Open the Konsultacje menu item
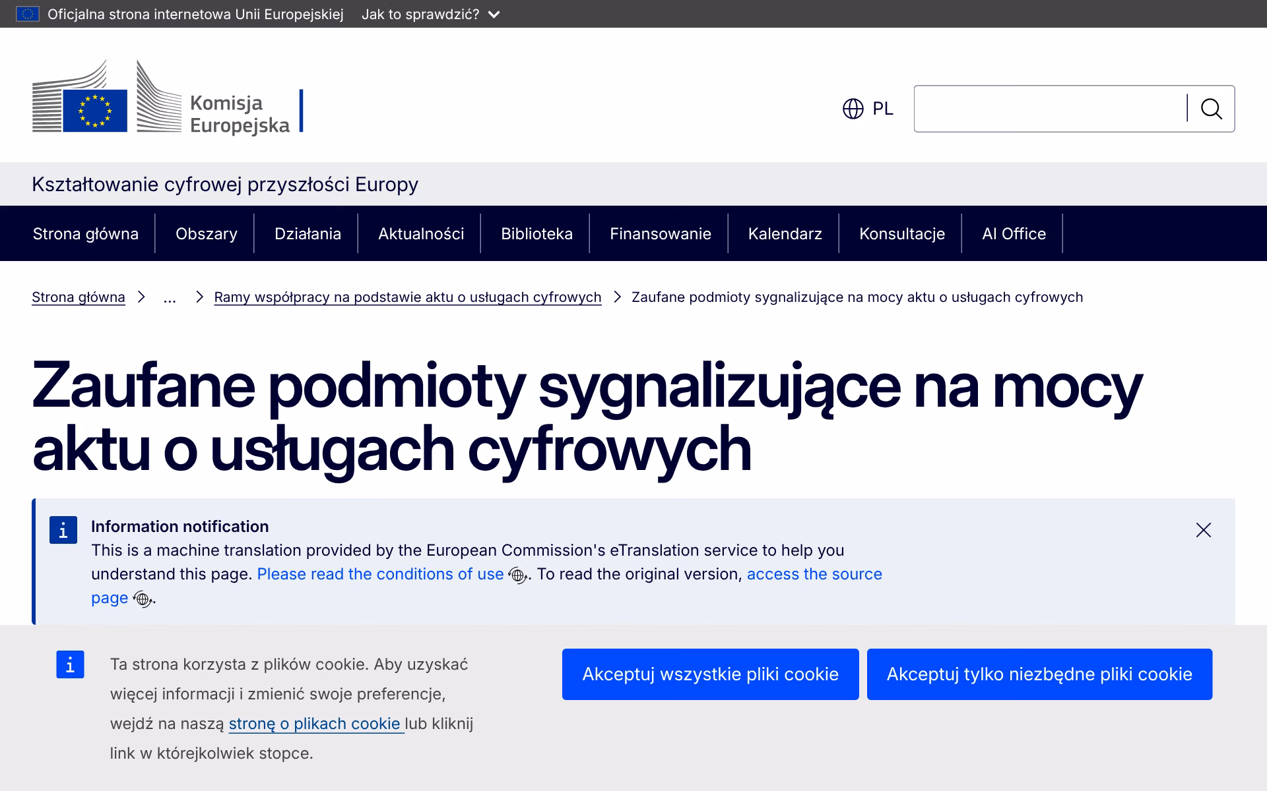Image resolution: width=1267 pixels, height=791 pixels. [x=902, y=233]
